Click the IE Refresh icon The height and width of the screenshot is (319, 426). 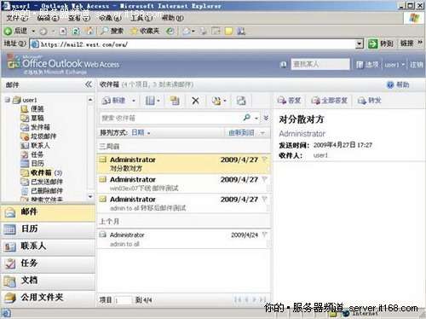(76, 31)
